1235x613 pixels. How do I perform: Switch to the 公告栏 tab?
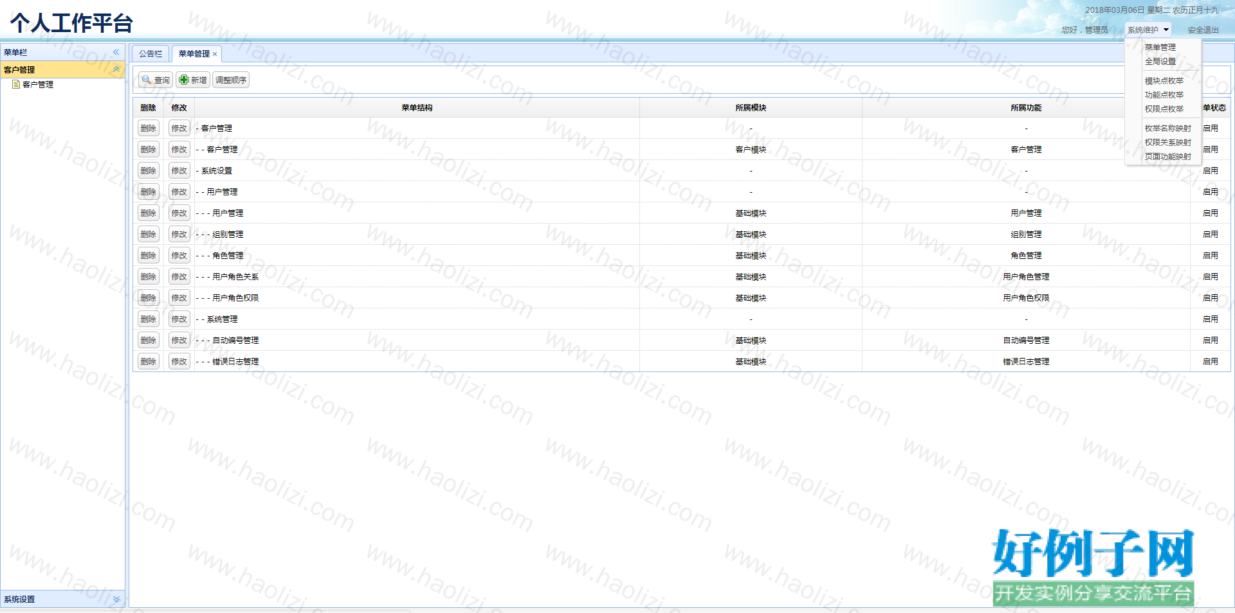[x=151, y=53]
